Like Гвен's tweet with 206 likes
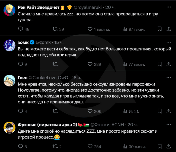Image resolution: width=176 pixels, height=152 pixels. point(90,111)
